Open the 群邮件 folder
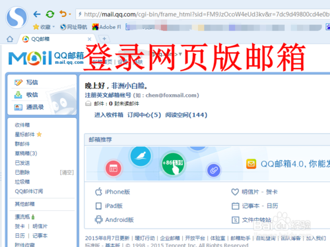The height and width of the screenshot is (247, 330). [x=22, y=144]
